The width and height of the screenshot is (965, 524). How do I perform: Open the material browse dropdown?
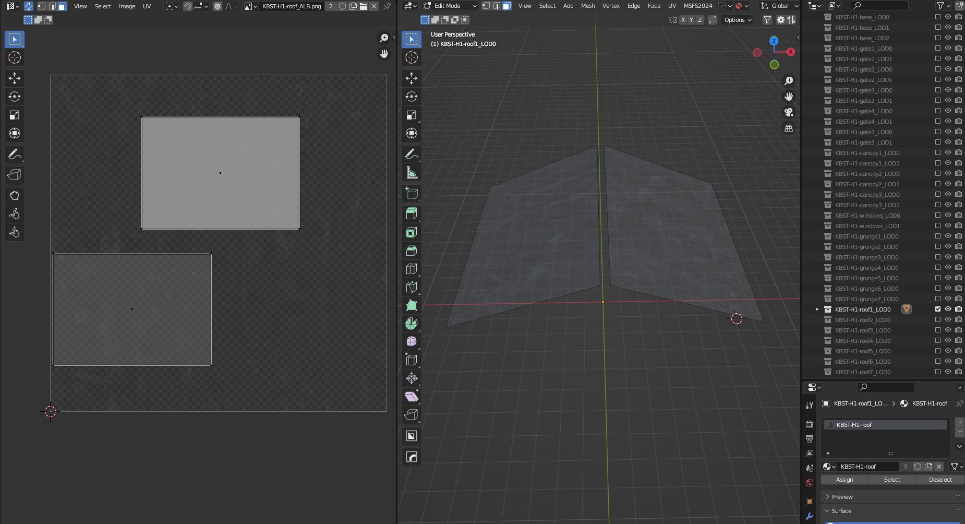click(829, 467)
